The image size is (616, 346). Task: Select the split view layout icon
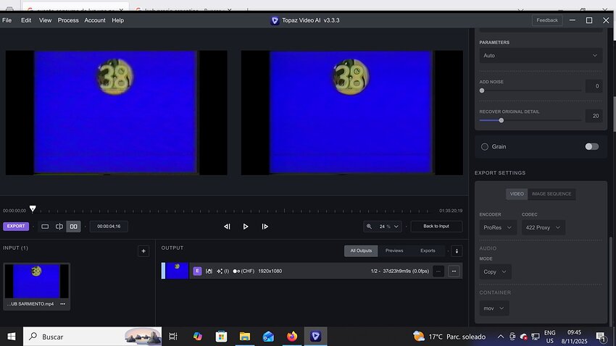(x=59, y=227)
